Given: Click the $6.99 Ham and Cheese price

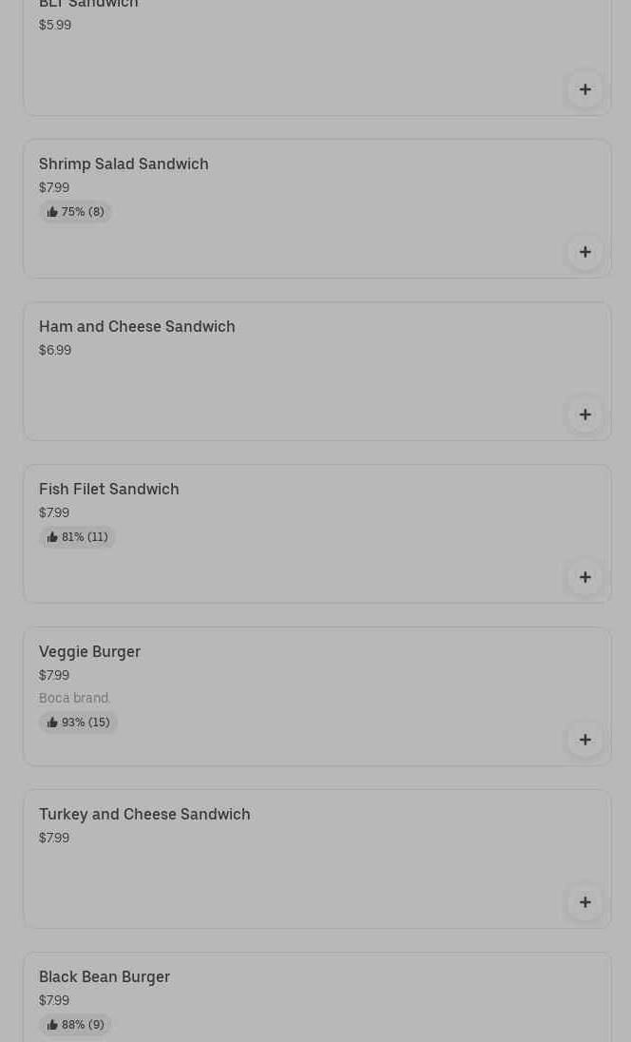Looking at the screenshot, I should (55, 350).
